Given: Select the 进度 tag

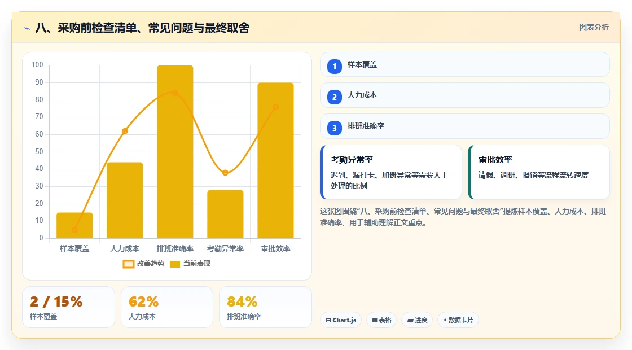Looking at the screenshot, I should click(x=417, y=320).
